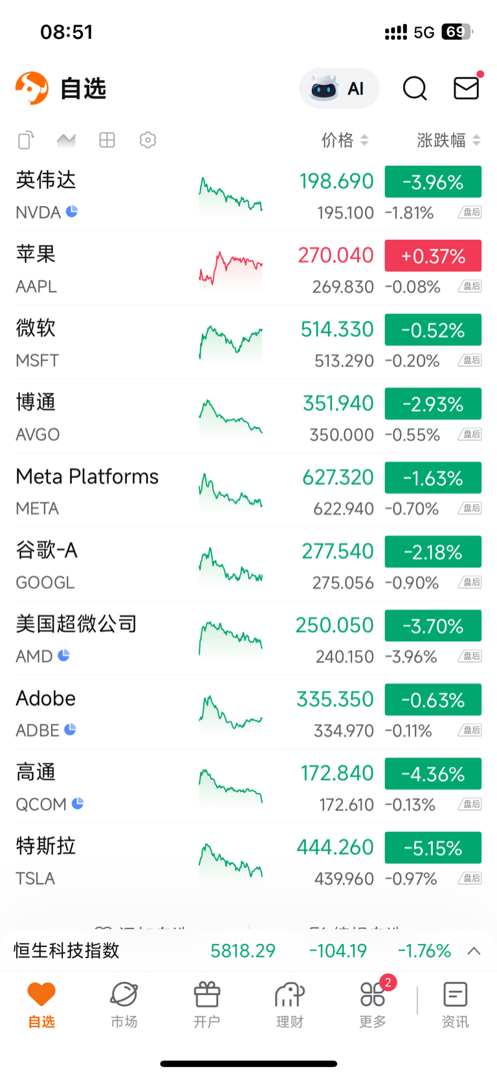
Task: Open the search magnifier icon
Action: [x=415, y=88]
